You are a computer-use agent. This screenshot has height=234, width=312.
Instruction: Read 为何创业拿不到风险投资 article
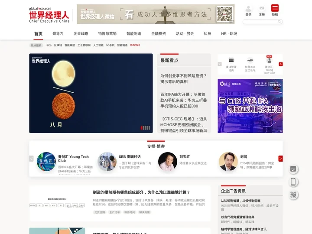184,78
